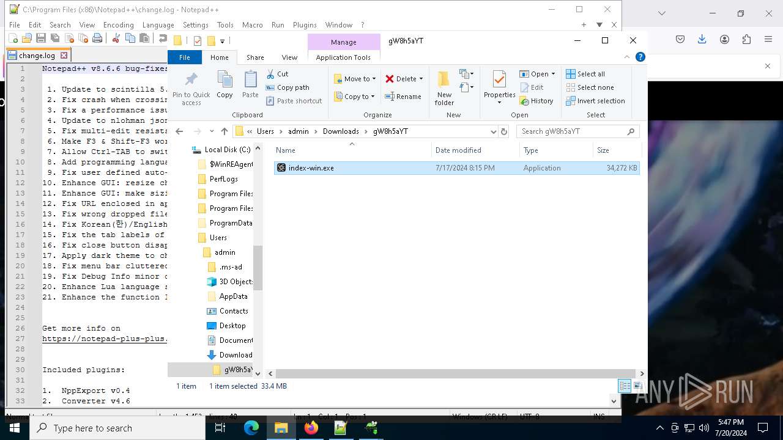Image resolution: width=783 pixels, height=440 pixels.
Task: Click Select all in ribbon
Action: click(585, 74)
